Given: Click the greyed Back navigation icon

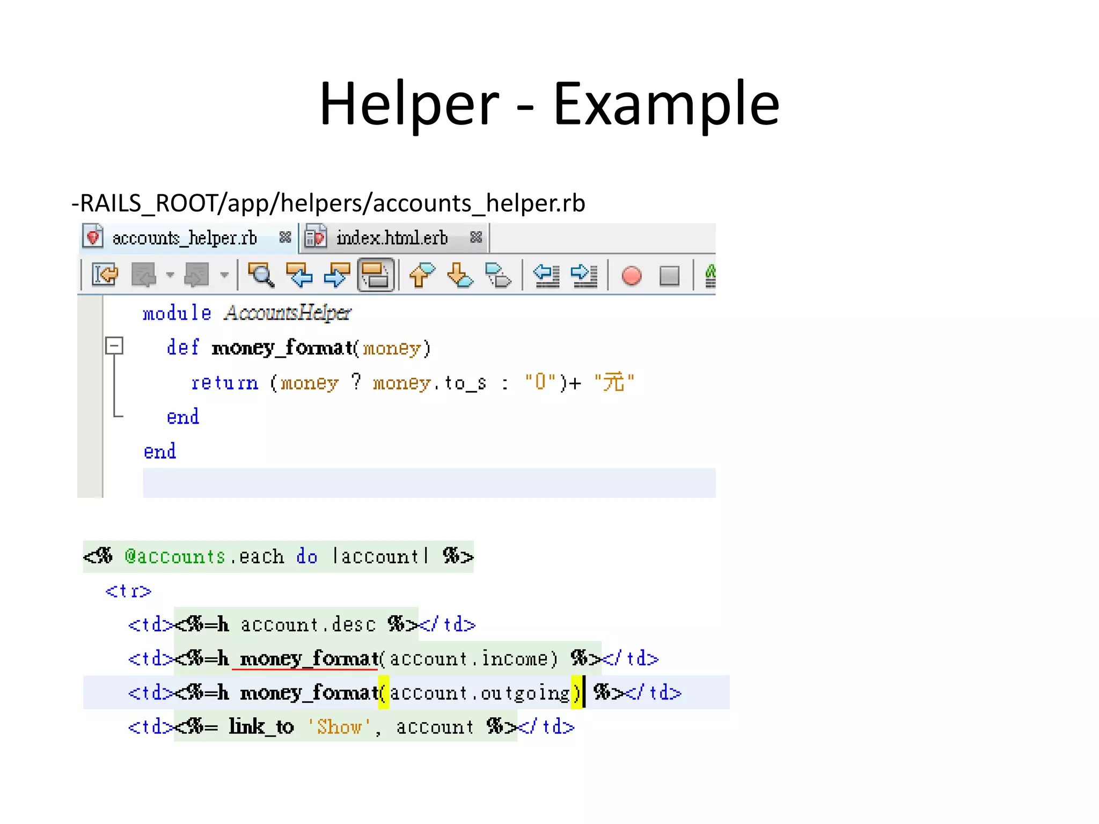Looking at the screenshot, I should click(144, 275).
